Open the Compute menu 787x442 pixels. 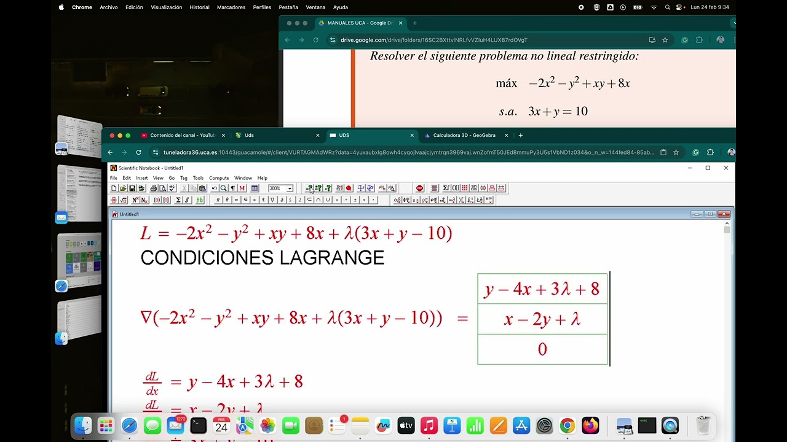point(219,178)
